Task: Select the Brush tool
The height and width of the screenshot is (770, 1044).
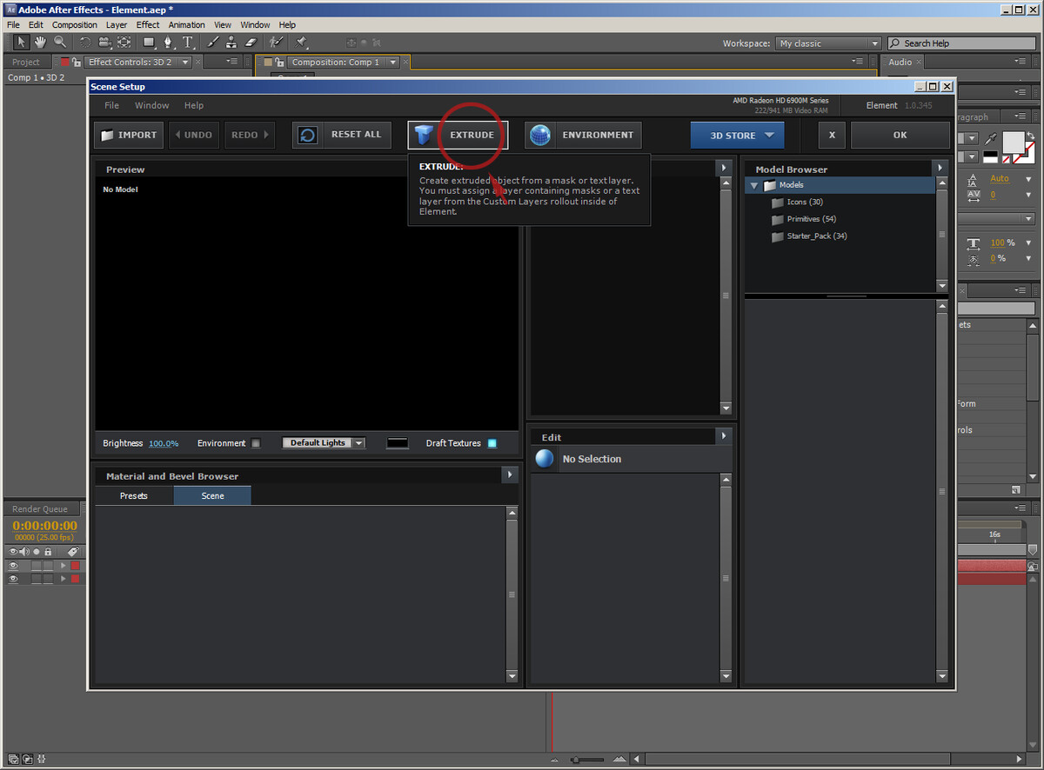Action: 212,43
